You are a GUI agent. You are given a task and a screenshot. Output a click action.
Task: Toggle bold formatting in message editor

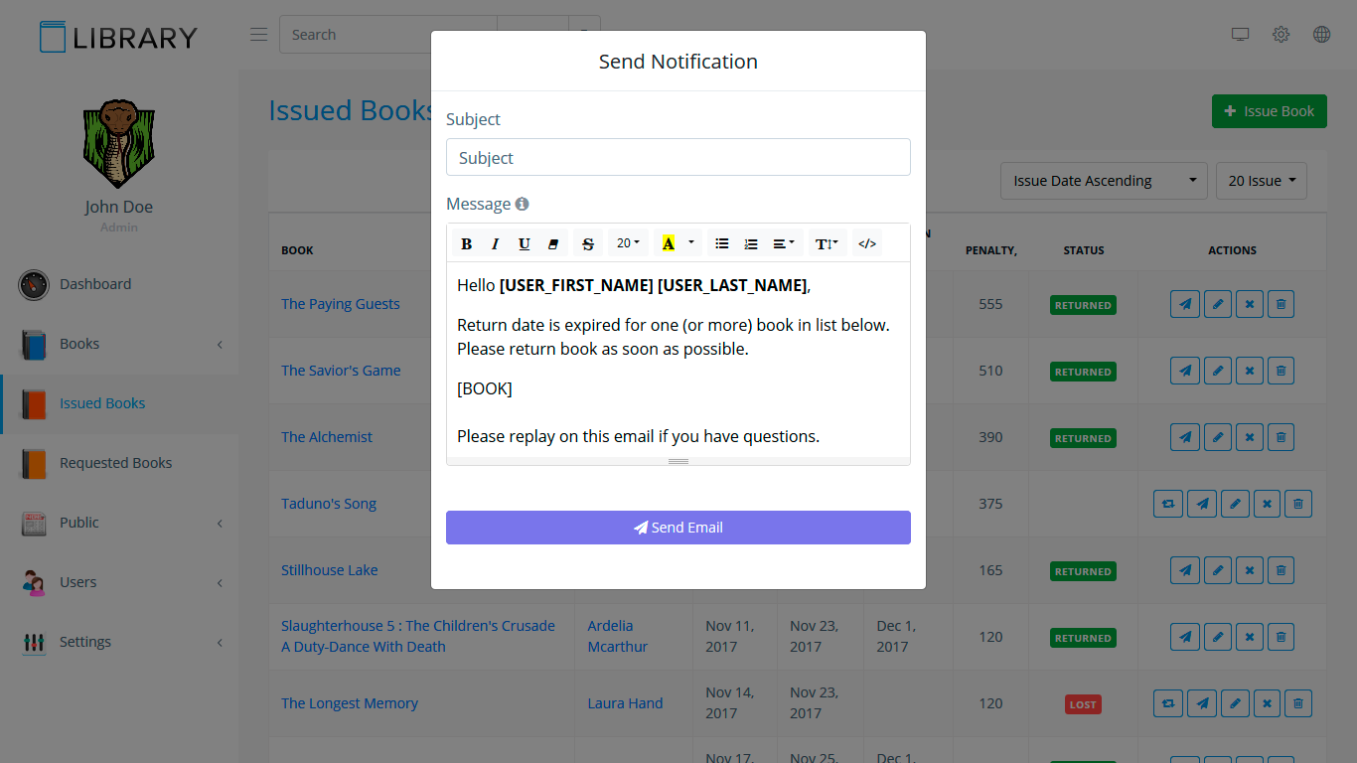pyautogui.click(x=467, y=244)
